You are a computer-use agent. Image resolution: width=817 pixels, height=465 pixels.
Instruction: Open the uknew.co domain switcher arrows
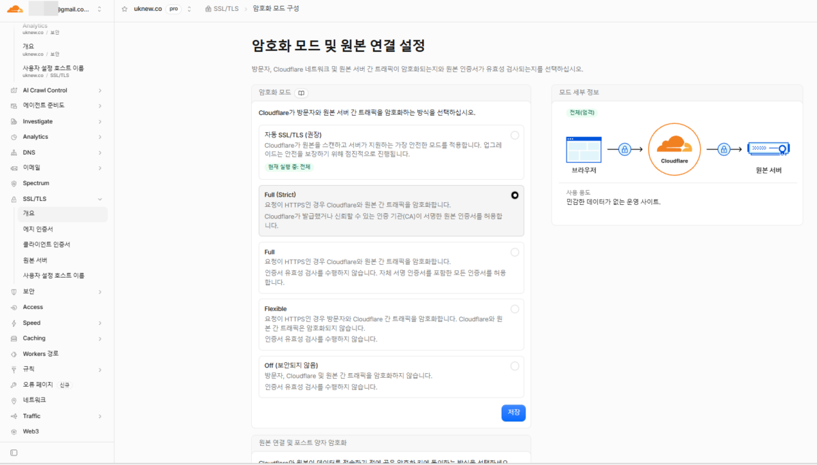coord(189,9)
